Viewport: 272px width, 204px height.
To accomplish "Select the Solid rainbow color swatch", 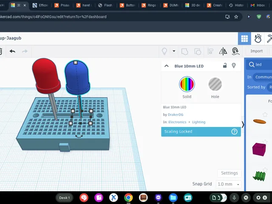I will [x=187, y=84].
